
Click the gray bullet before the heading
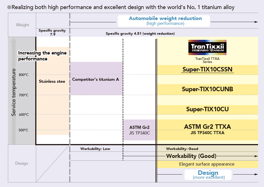[9, 7]
